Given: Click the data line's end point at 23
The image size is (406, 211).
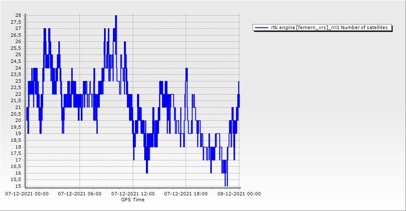Looking at the screenshot, I should pyautogui.click(x=239, y=81).
